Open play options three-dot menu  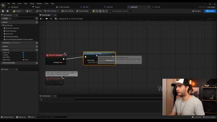pos(106,11)
